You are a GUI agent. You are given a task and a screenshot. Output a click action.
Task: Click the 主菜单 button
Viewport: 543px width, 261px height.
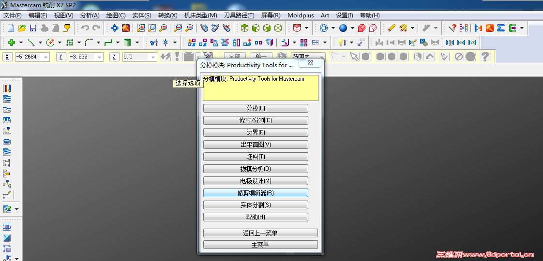click(260, 245)
